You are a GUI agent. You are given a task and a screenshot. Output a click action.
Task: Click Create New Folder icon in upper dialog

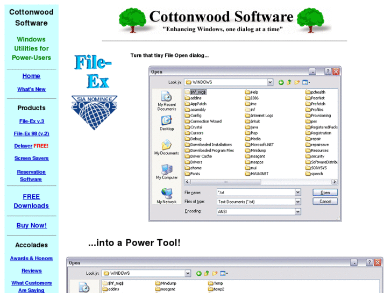click(x=297, y=82)
